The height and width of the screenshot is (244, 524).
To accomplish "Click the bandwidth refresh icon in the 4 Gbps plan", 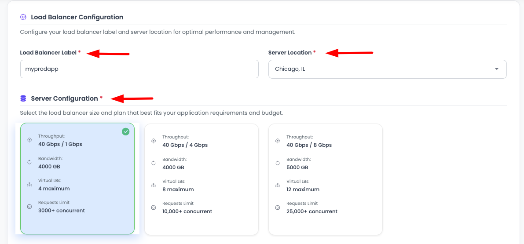I will [x=154, y=163].
